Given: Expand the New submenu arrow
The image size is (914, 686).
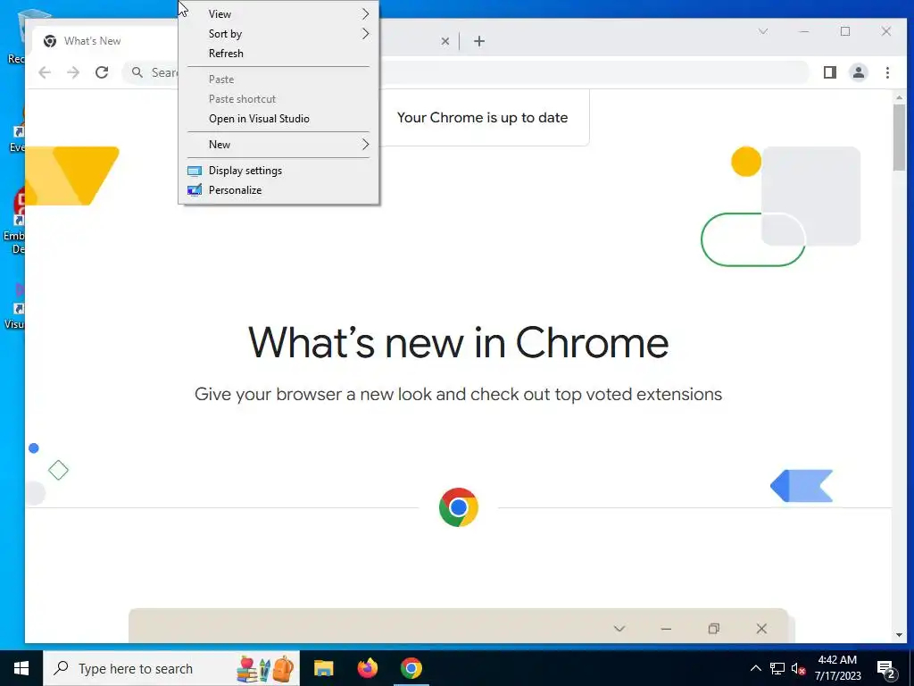Looking at the screenshot, I should [365, 145].
